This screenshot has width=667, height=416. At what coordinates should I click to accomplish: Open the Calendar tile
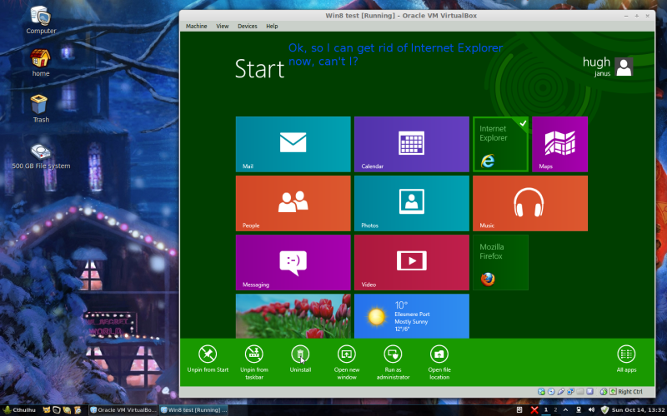tap(412, 144)
